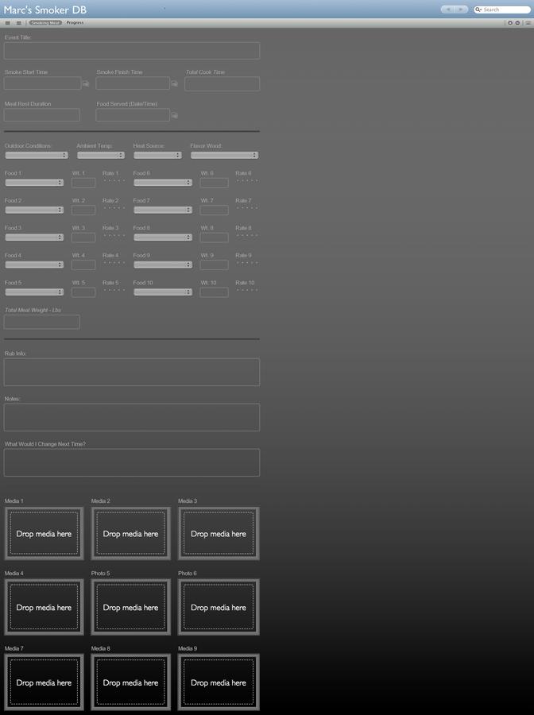Switch to the Progress tab
Viewport: 534px width, 715px height.
coord(75,23)
